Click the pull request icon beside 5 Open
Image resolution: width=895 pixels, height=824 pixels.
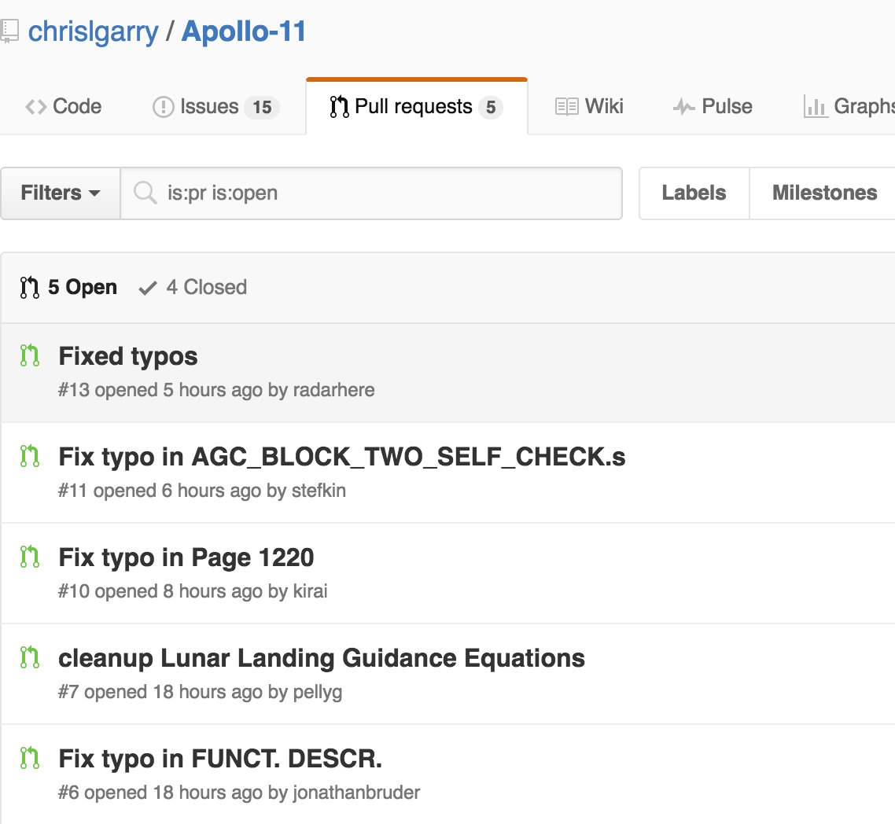click(x=30, y=288)
